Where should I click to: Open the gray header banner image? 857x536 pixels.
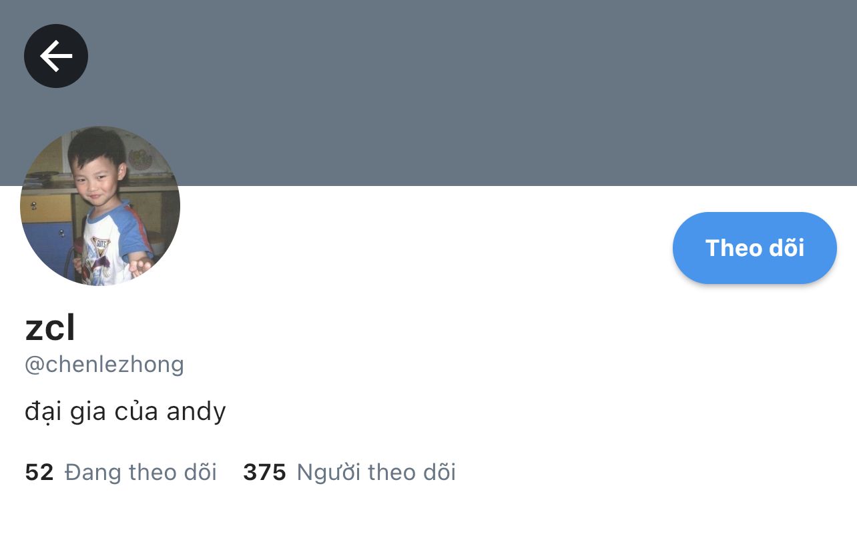tap(467, 93)
